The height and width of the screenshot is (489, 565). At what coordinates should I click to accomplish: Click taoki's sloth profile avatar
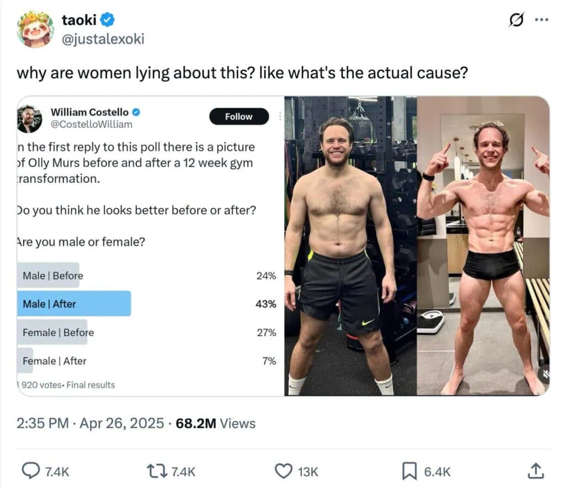(35, 29)
